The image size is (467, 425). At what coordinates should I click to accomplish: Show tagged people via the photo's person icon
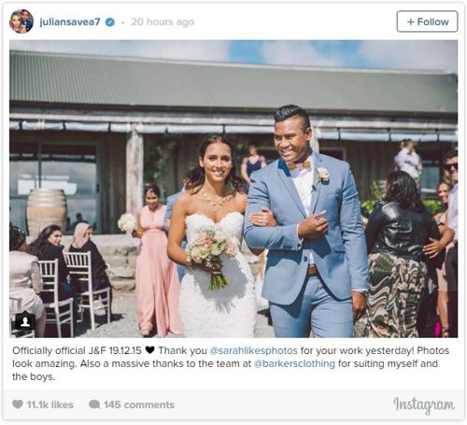coord(25,321)
